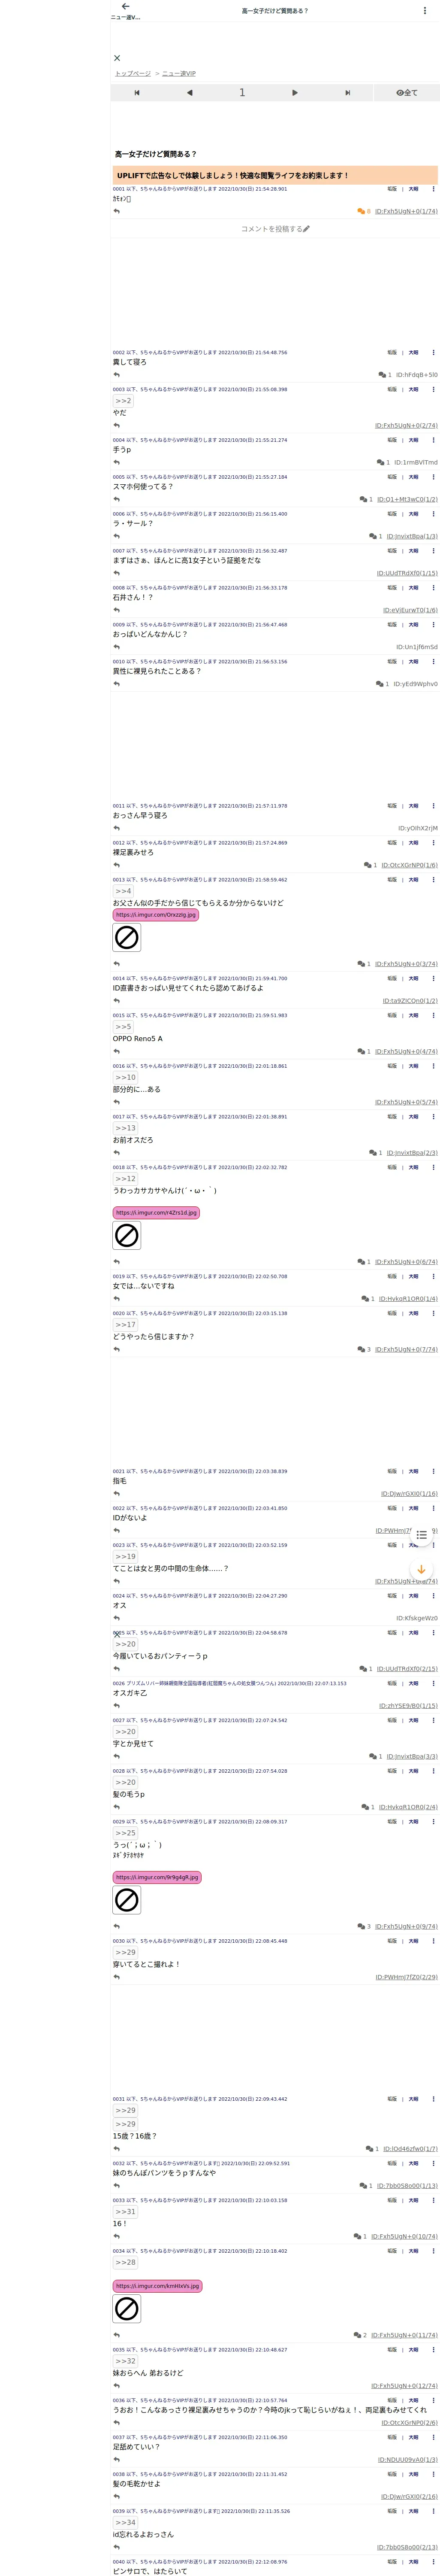
Task: Open the i.imgur.com/Orxzzlg.jpg link
Action: tap(156, 915)
